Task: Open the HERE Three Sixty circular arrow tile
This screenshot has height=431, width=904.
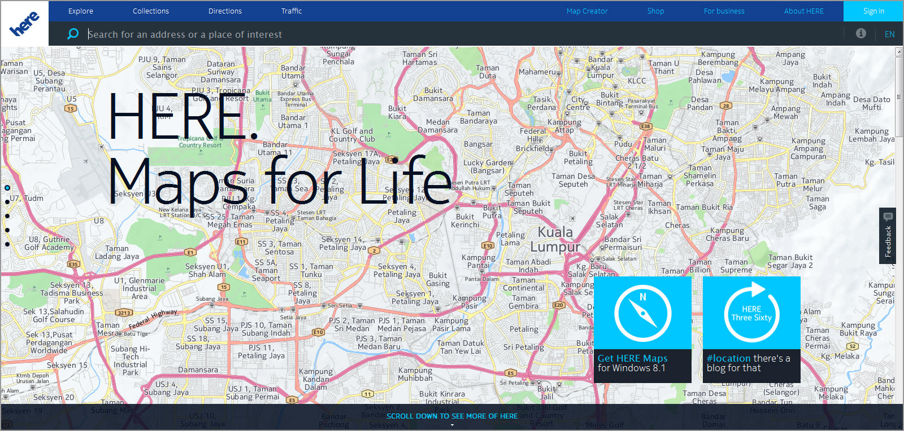Action: coord(751,313)
